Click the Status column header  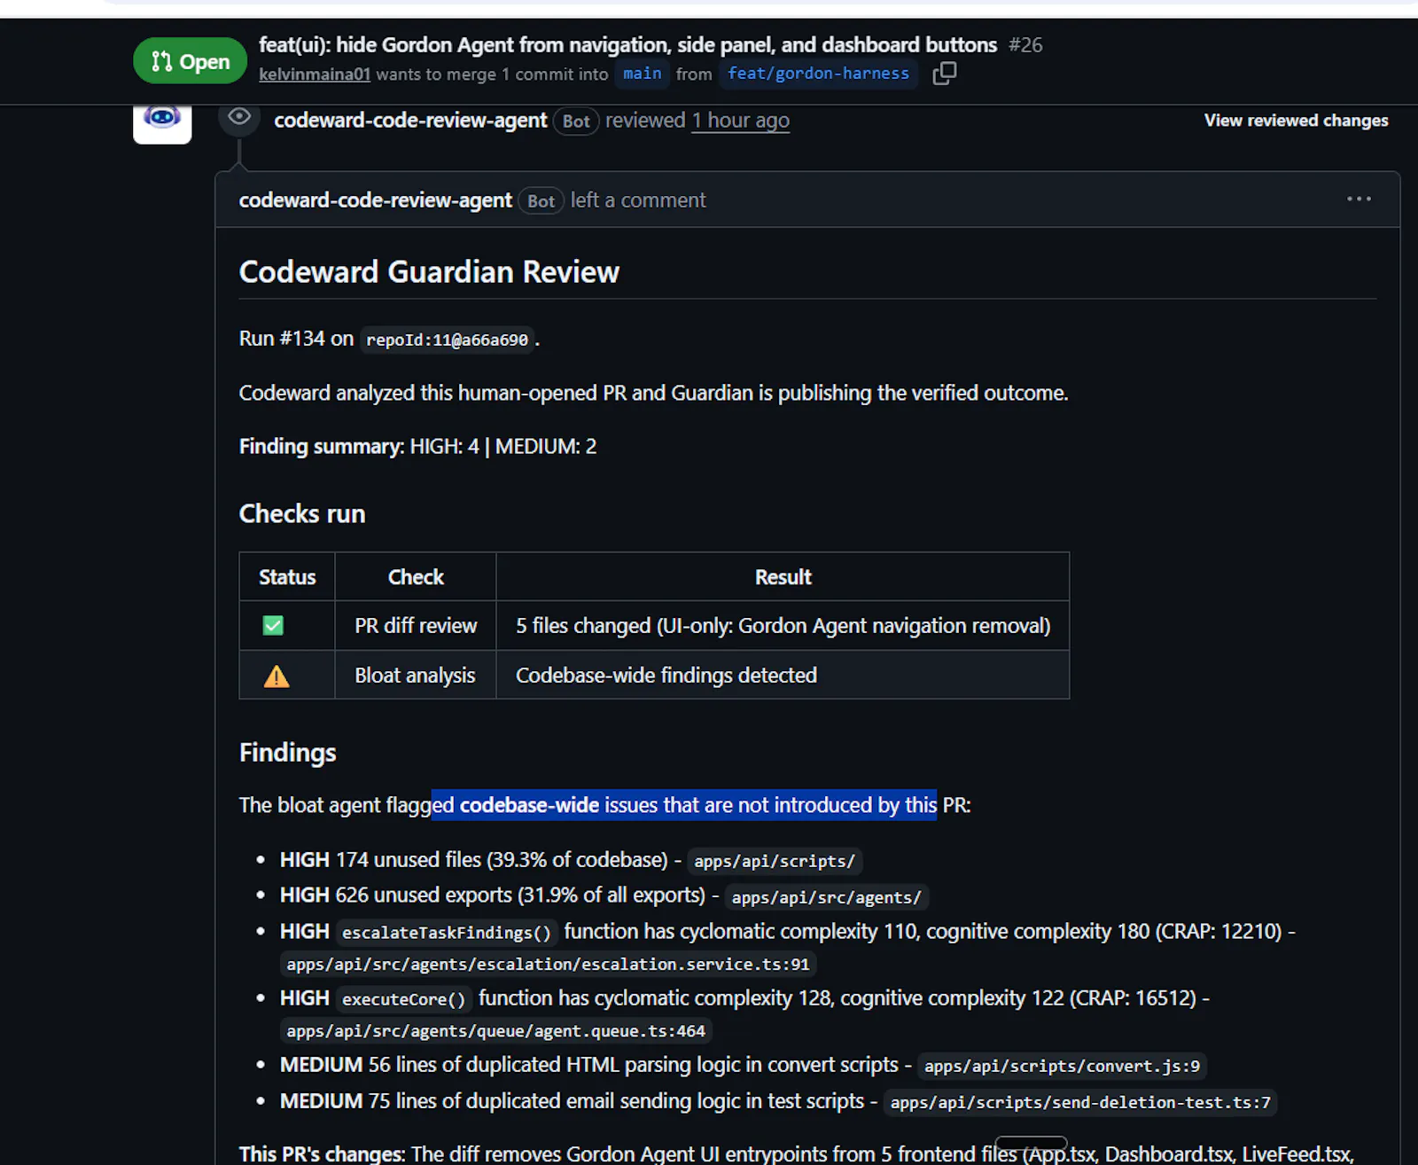pyautogui.click(x=287, y=577)
